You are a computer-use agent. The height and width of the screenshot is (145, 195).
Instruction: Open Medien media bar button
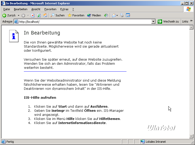(94, 15)
